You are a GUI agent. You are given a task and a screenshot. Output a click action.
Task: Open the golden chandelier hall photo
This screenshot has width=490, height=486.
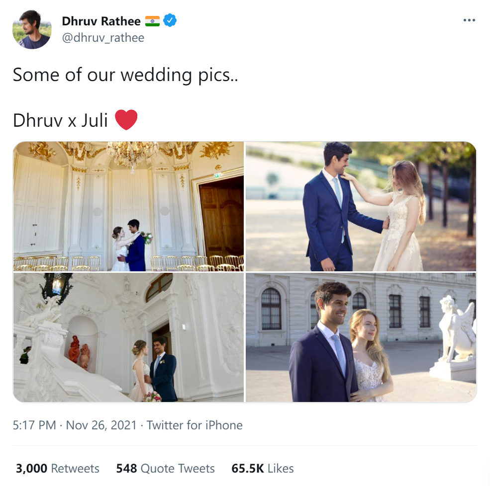point(128,206)
